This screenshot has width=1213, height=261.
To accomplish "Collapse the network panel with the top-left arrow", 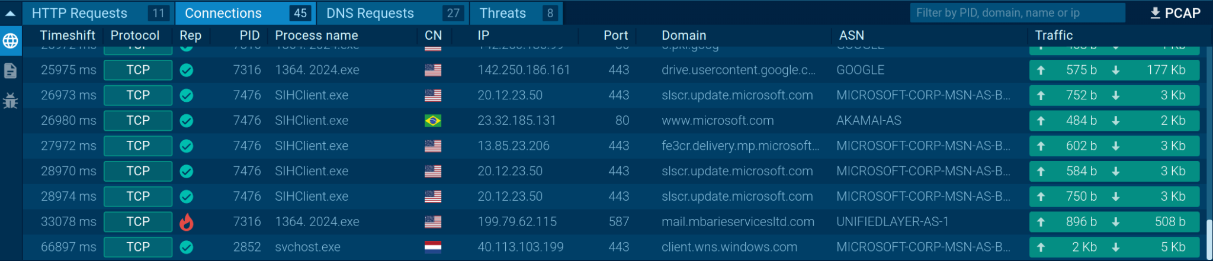I will [x=11, y=13].
